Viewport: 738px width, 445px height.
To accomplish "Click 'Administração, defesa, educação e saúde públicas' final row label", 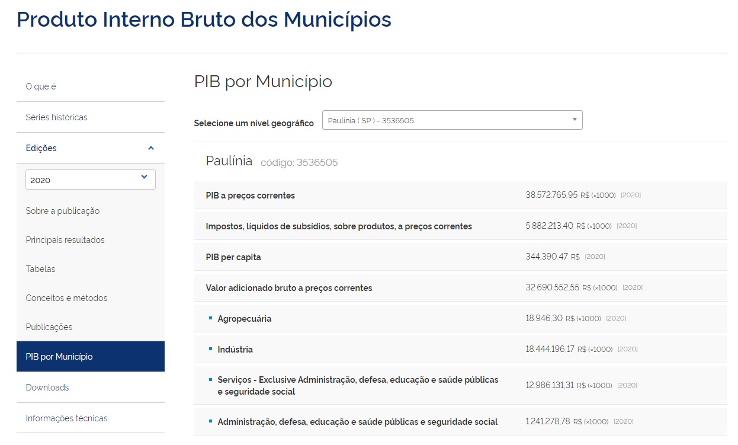I will (x=358, y=422).
